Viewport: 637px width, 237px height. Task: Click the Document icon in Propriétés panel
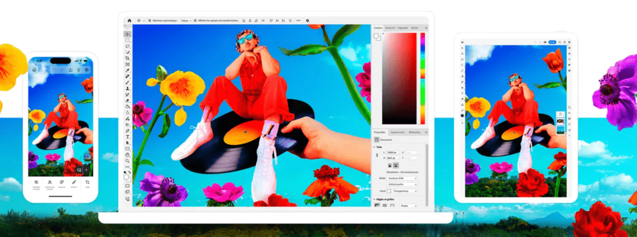[376, 139]
